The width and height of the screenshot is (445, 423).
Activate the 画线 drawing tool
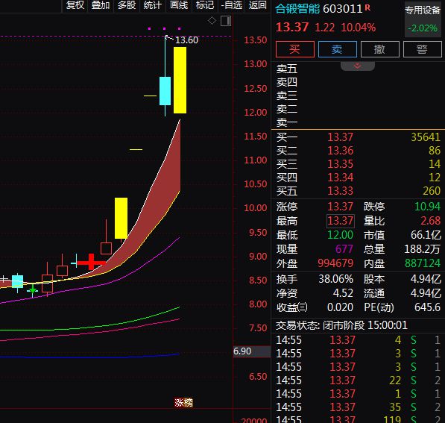[179, 5]
